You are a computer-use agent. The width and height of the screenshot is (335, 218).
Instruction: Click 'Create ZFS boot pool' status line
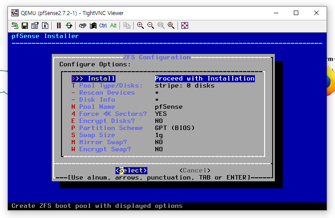(x=97, y=206)
